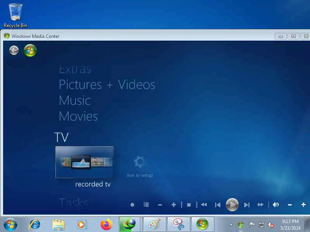The height and width of the screenshot is (232, 310).
Task: Raise volume with the plus button
Action: pyautogui.click(x=303, y=205)
